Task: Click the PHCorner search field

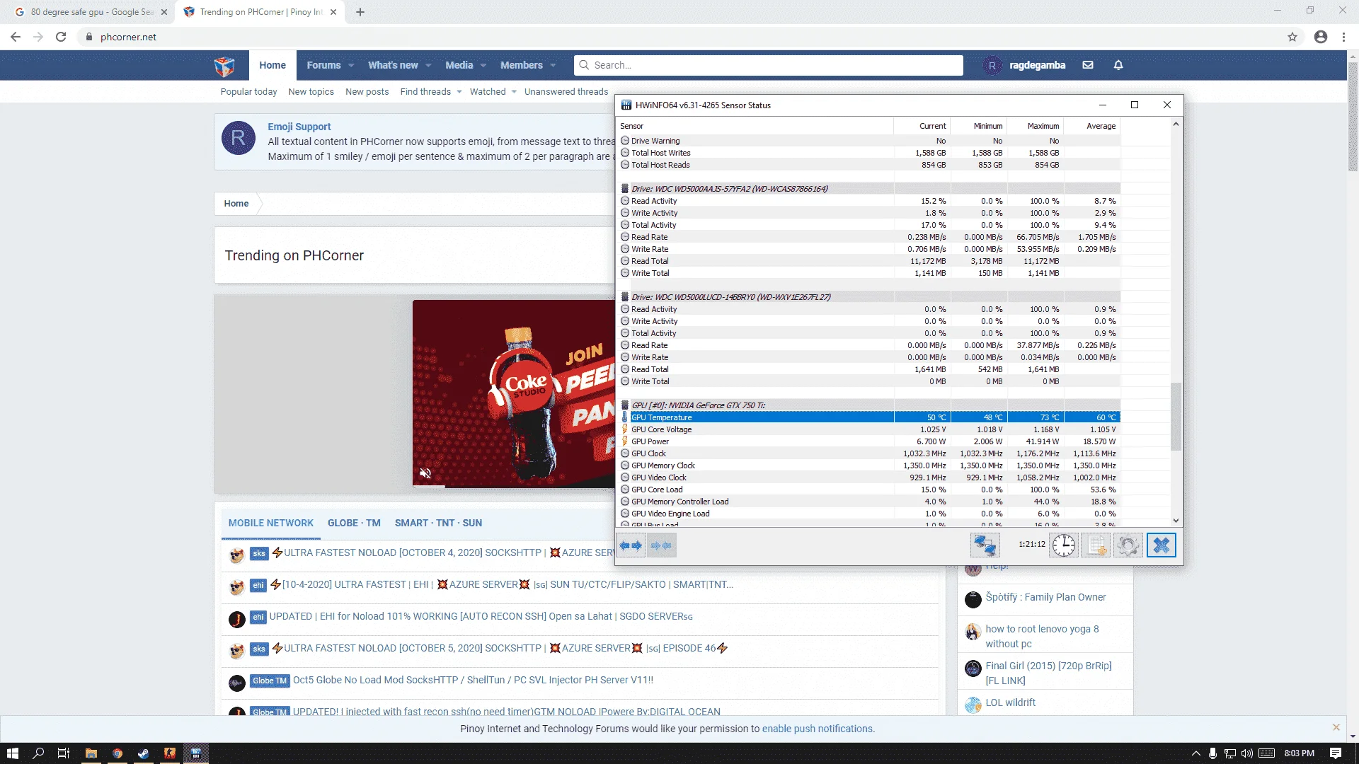Action: pos(769,65)
